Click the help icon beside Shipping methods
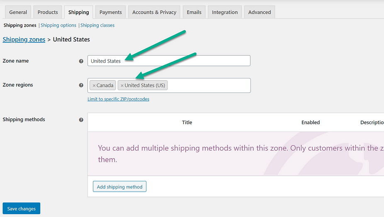 tap(81, 119)
